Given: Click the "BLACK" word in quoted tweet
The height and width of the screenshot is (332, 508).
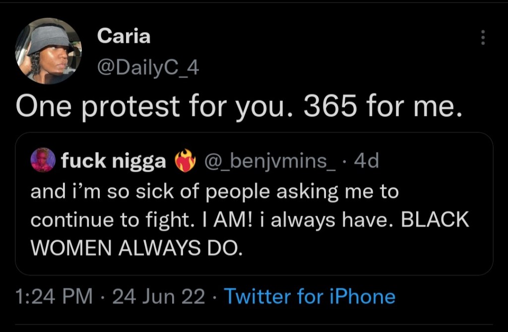Looking at the screenshot, I should [x=435, y=220].
